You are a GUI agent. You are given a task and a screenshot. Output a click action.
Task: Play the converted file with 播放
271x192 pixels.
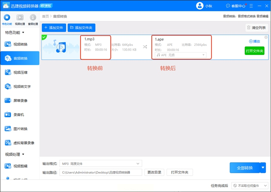[x=255, y=41]
